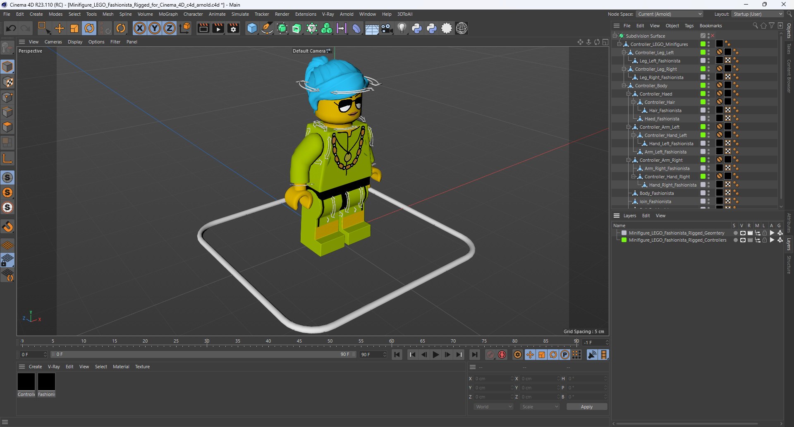The height and width of the screenshot is (427, 794).
Task: Click frame 30 on the timeline ruler
Action: pyautogui.click(x=207, y=342)
